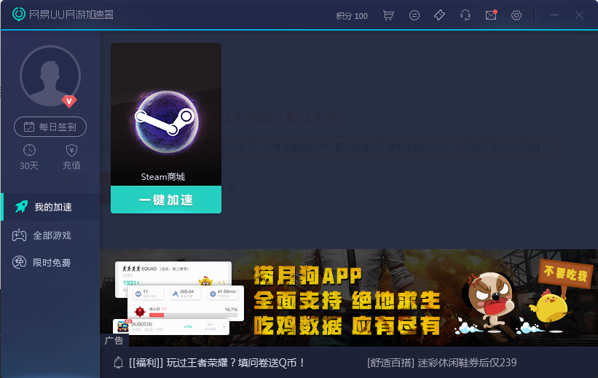This screenshot has width=598, height=378.
Task: Open the 迷彩休闲鞋 promotion link
Action: [442, 363]
